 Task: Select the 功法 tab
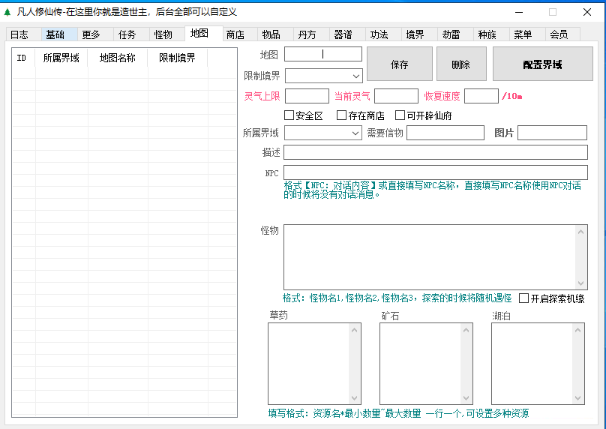[x=383, y=34]
